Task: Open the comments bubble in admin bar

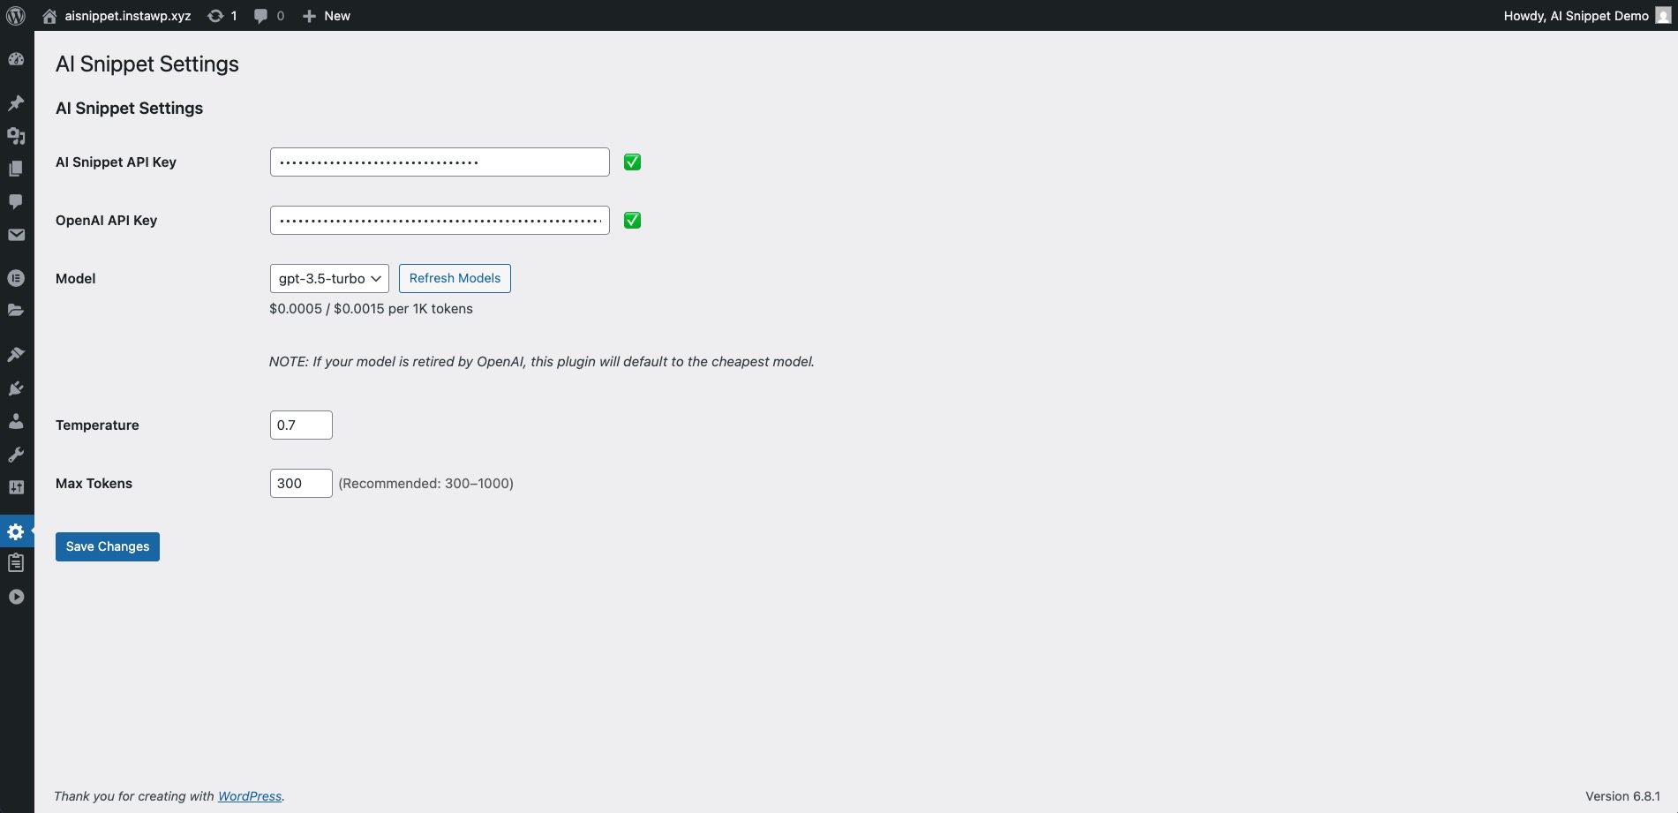Action: click(268, 16)
